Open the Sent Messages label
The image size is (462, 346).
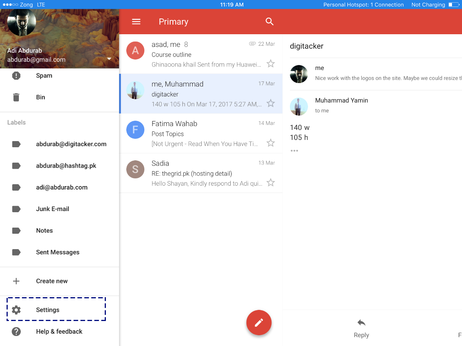[x=57, y=252]
